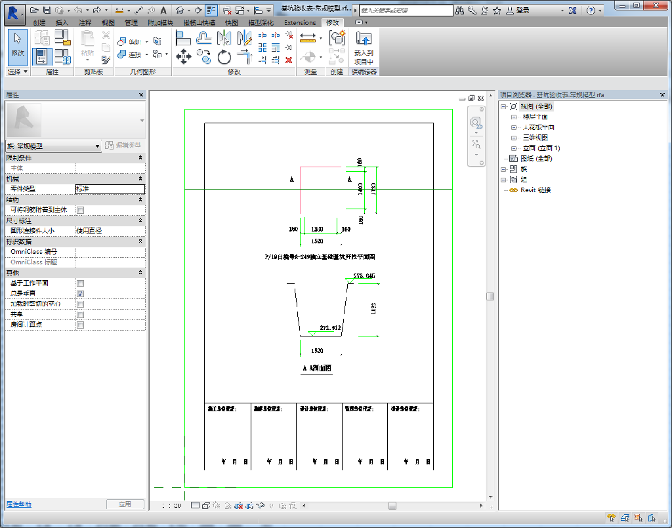Switch to the '注释' ribbon tab
Image resolution: width=672 pixels, height=528 pixels.
click(x=85, y=22)
